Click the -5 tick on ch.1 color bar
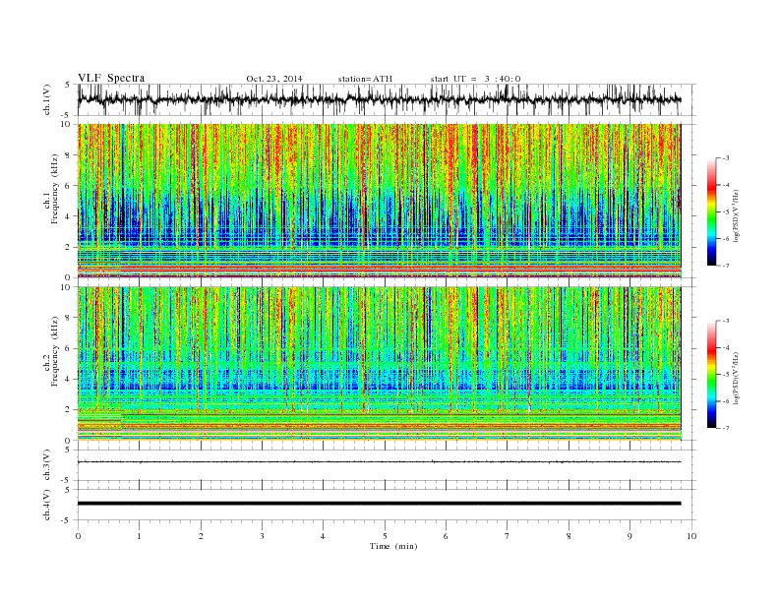 [726, 212]
